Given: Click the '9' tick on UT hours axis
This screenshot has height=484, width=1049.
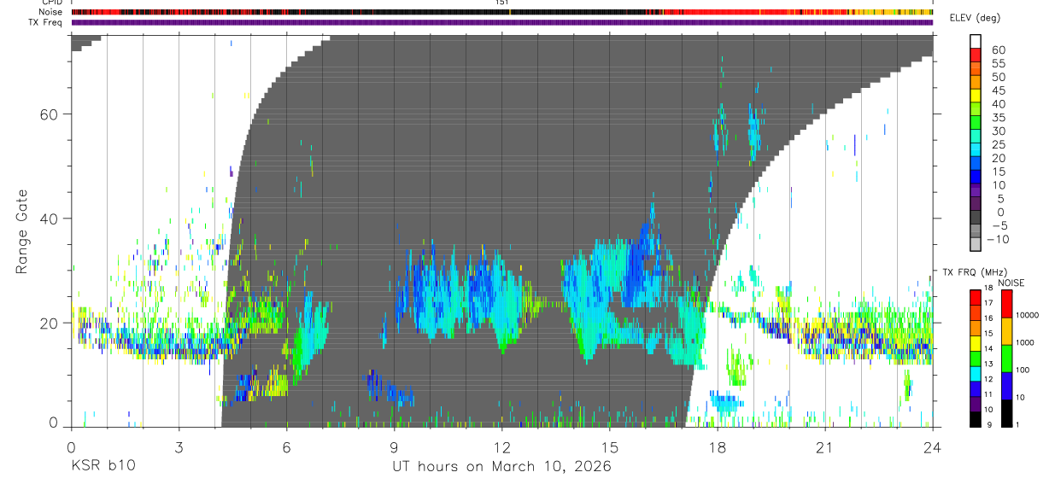Looking at the screenshot, I should [394, 446].
